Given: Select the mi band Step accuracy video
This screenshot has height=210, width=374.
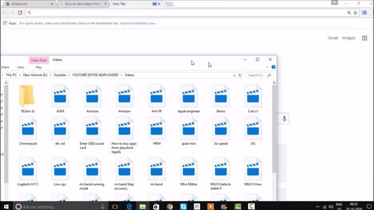Looking at the screenshot, I should pos(124,174).
